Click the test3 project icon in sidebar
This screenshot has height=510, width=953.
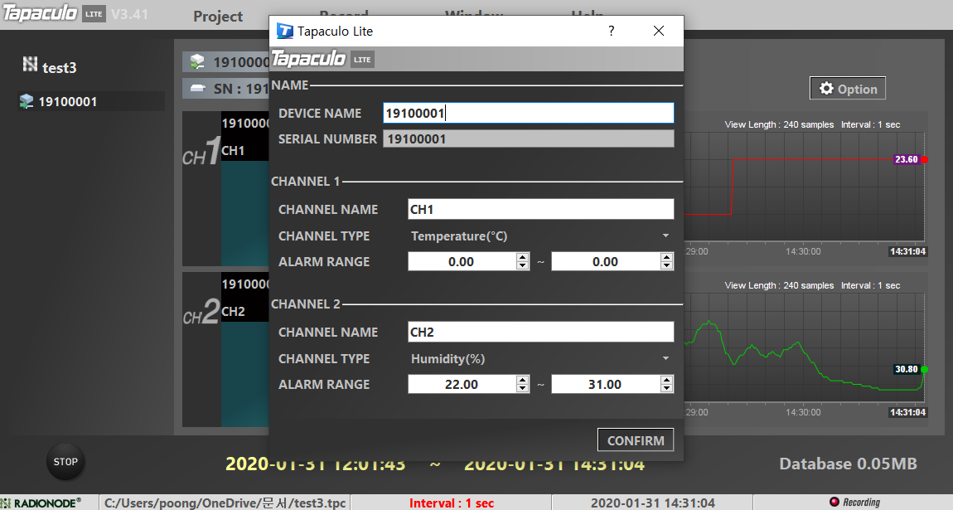click(x=30, y=64)
